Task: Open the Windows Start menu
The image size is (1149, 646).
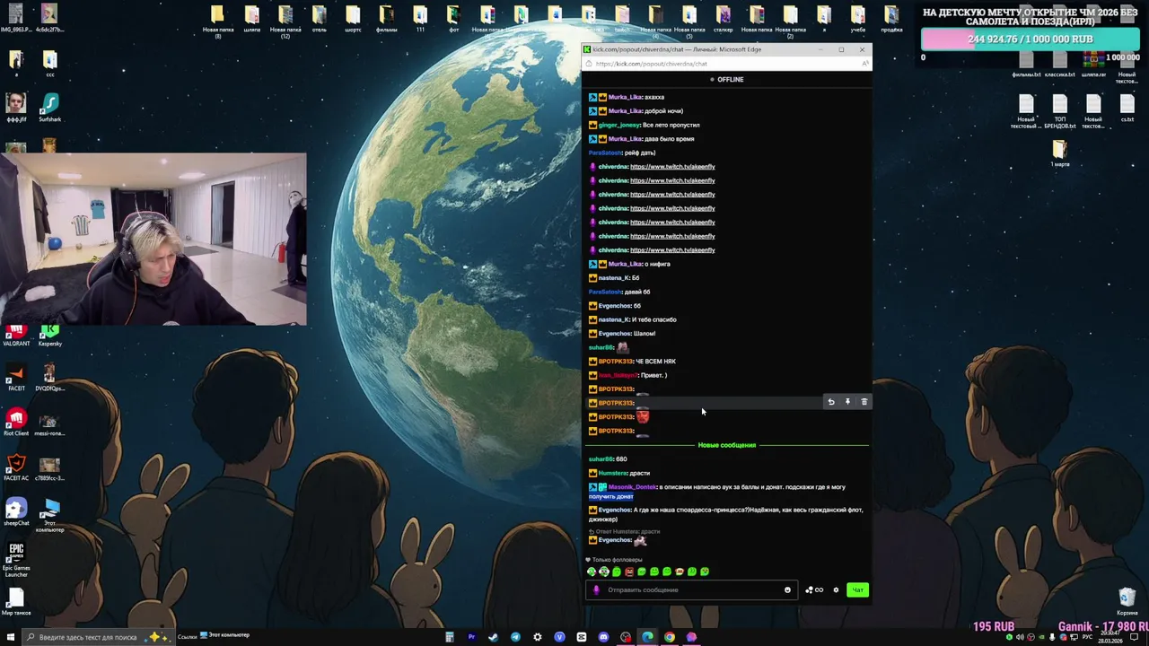Action: (11, 637)
